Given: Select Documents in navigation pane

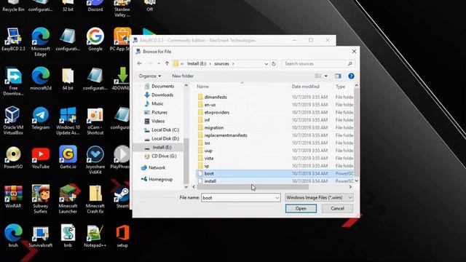Looking at the screenshot, I should click(x=162, y=86).
